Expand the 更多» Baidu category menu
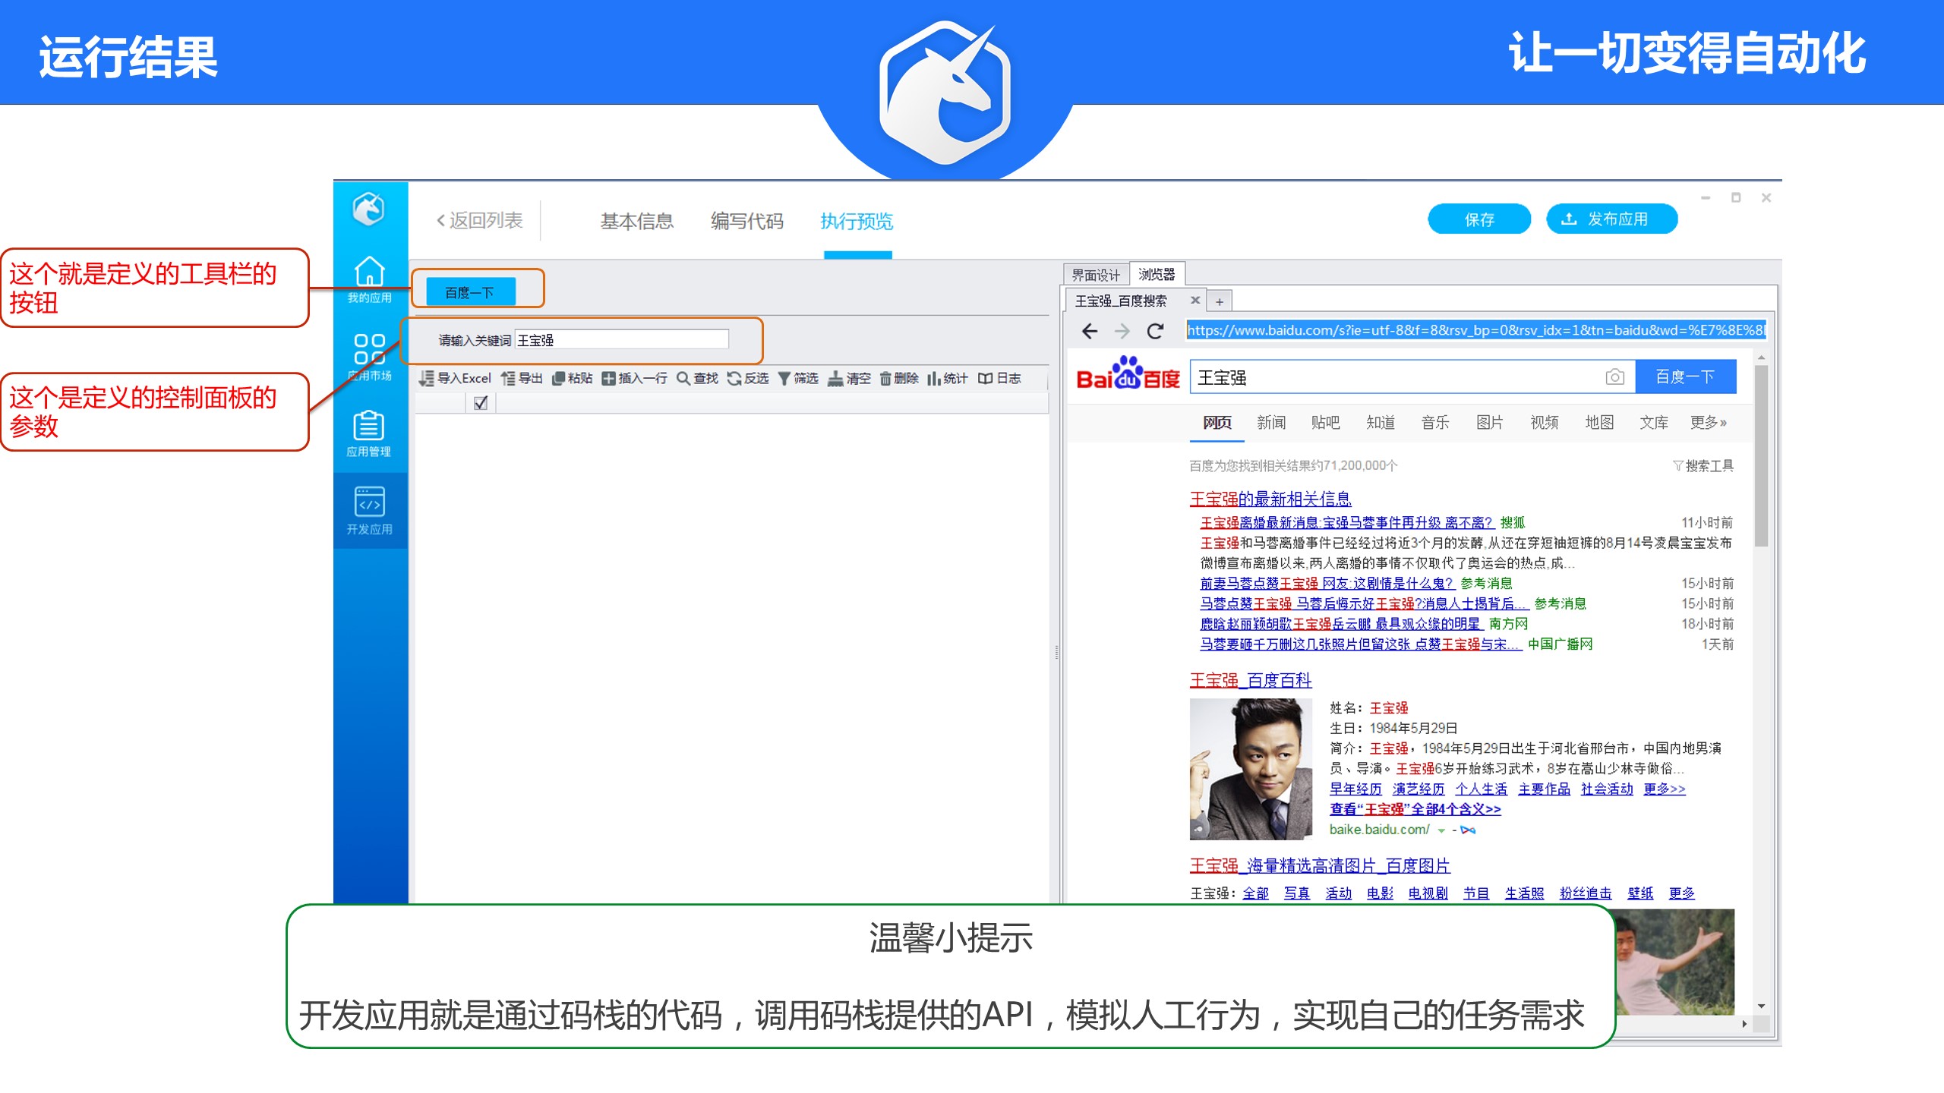 [x=1708, y=422]
